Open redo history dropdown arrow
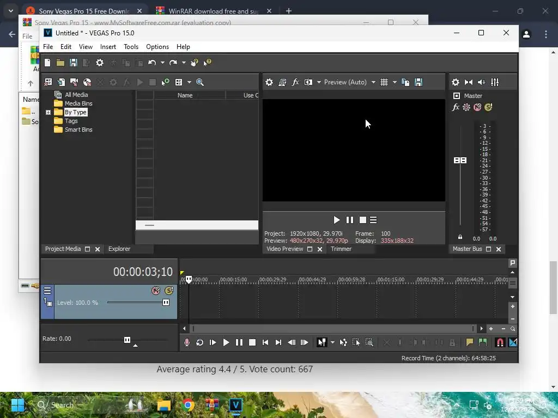This screenshot has width=558, height=418. (x=184, y=63)
